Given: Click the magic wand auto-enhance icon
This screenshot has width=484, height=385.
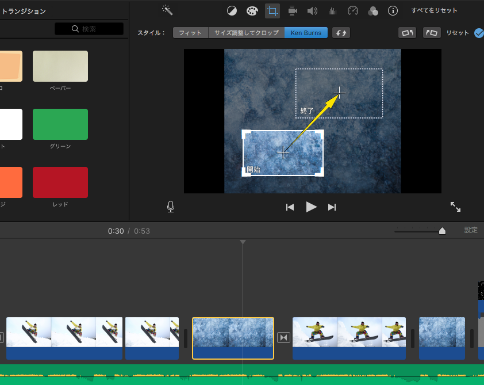Looking at the screenshot, I should 167,10.
